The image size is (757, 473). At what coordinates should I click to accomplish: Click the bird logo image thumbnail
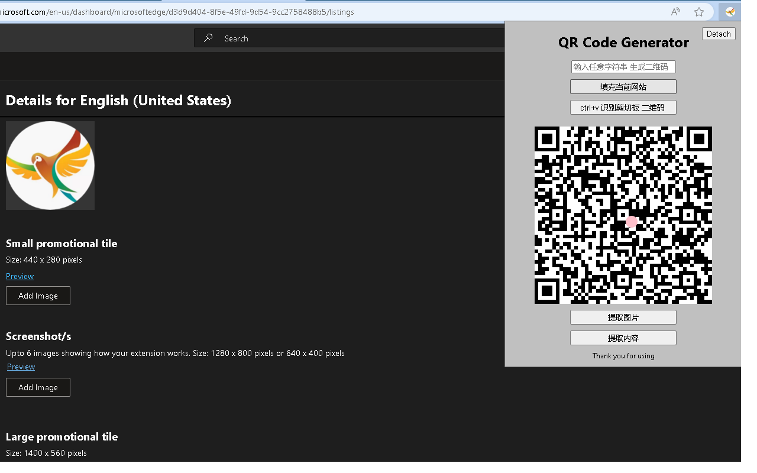[50, 166]
